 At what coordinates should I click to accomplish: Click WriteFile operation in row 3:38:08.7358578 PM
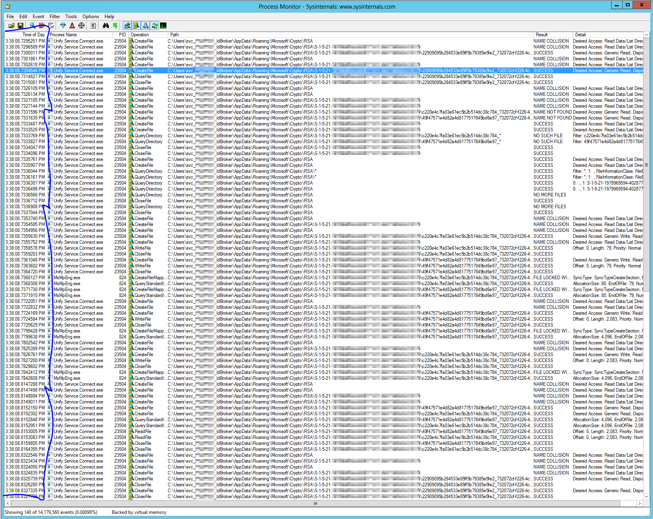[x=143, y=248]
